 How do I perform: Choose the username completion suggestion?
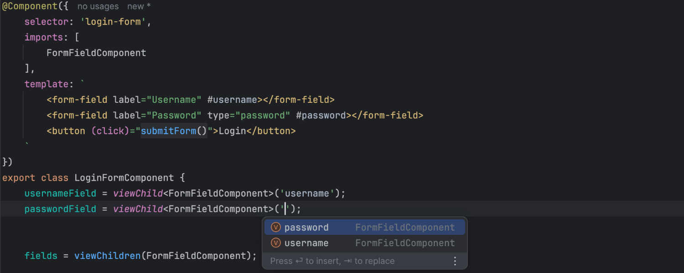tap(306, 243)
